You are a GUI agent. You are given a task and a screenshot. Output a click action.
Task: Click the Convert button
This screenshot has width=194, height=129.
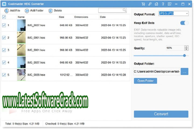161,114
